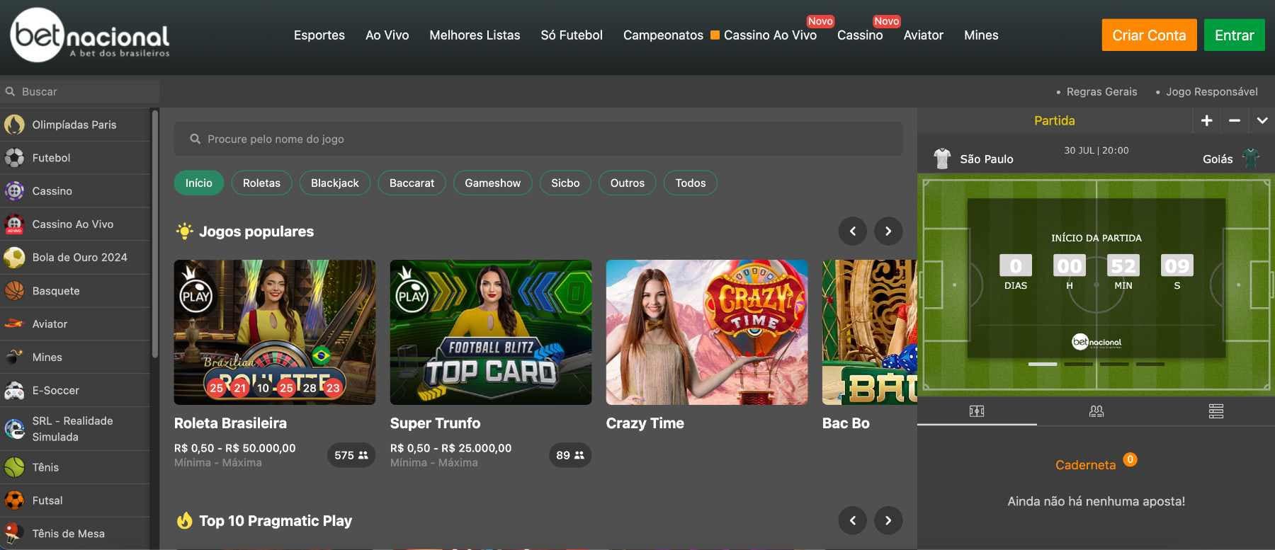Open the match stats list tab icon
The height and width of the screenshot is (550, 1275).
click(x=1216, y=411)
